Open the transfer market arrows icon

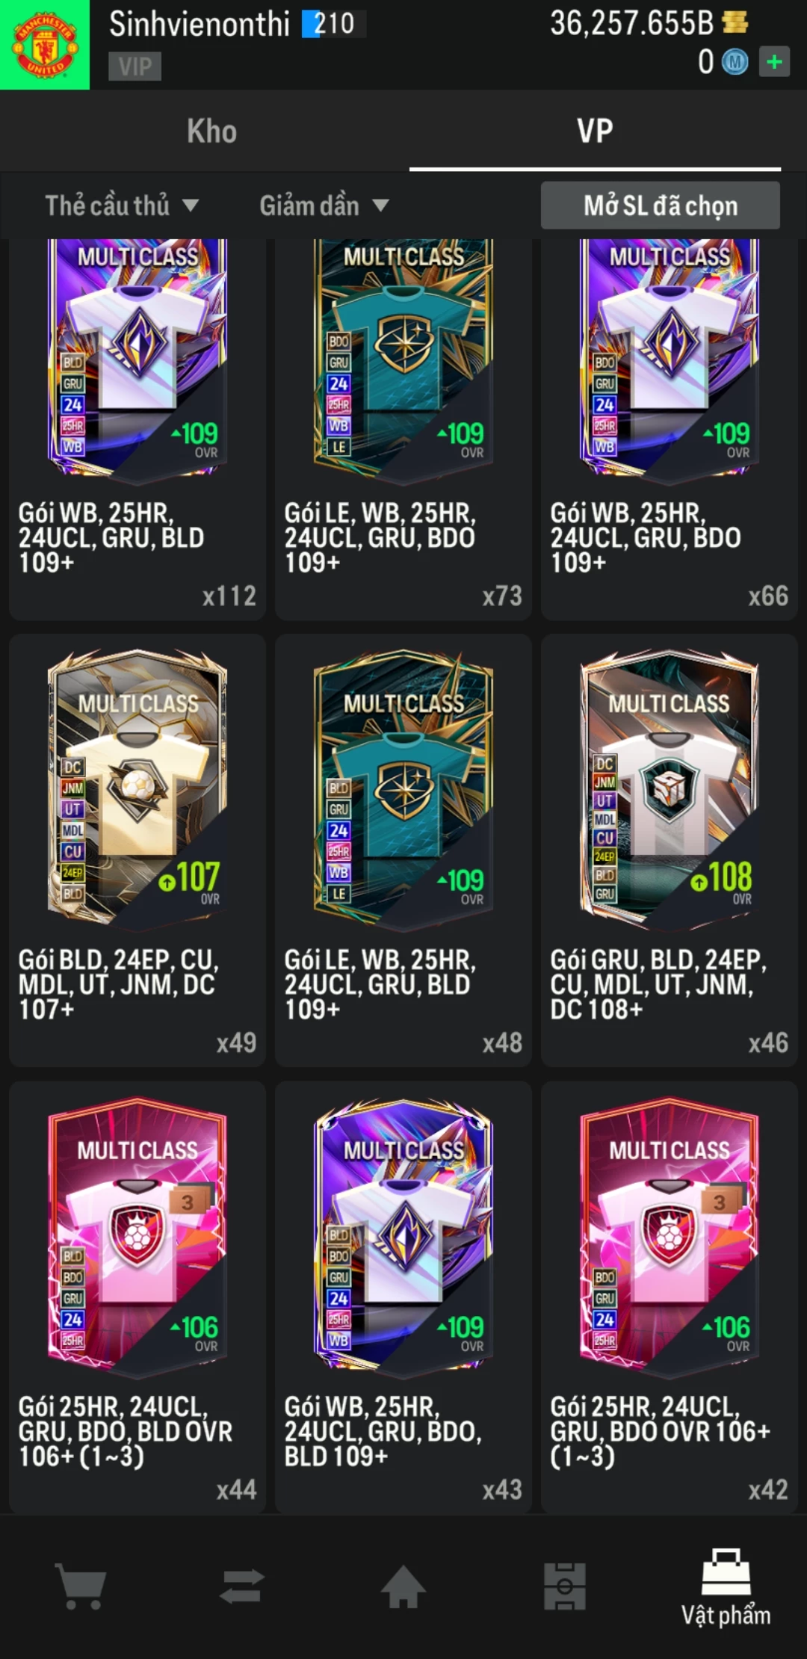[242, 1586]
